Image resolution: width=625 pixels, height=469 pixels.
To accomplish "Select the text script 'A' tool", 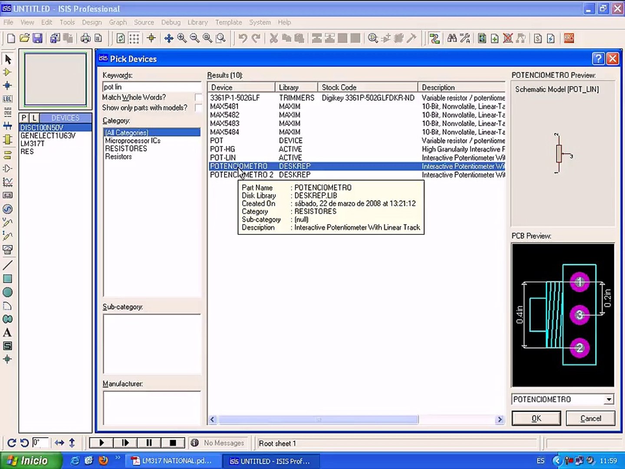I will (7, 333).
